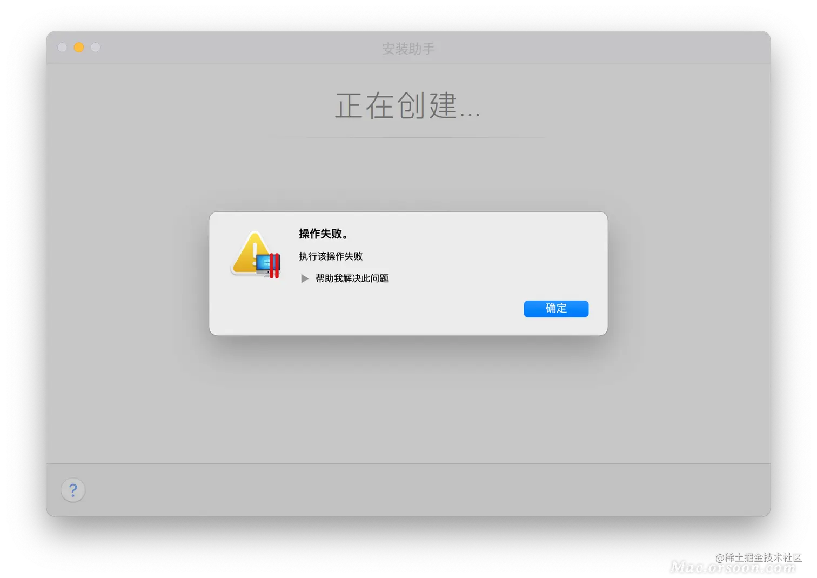The width and height of the screenshot is (817, 578).
Task: Click the 安装助手 window title
Action: [x=408, y=49]
